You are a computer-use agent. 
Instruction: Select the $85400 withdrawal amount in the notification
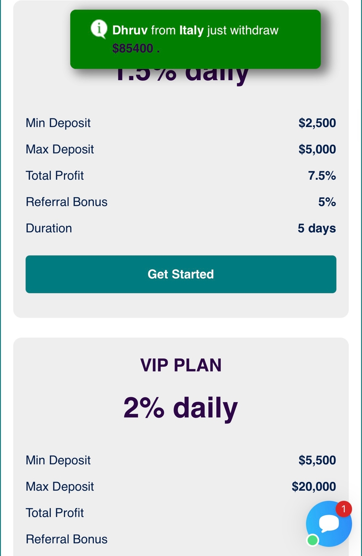click(133, 48)
